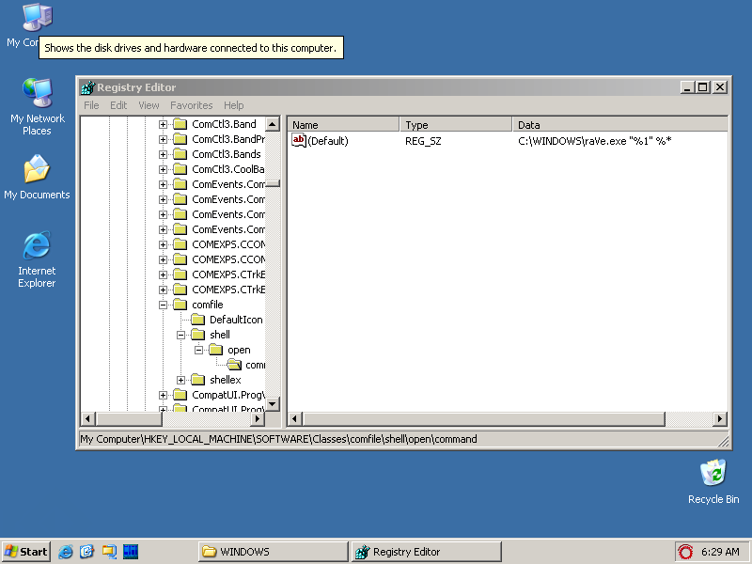Click the dark blue grid quick launch icon
This screenshot has height=564, width=752.
point(131,552)
